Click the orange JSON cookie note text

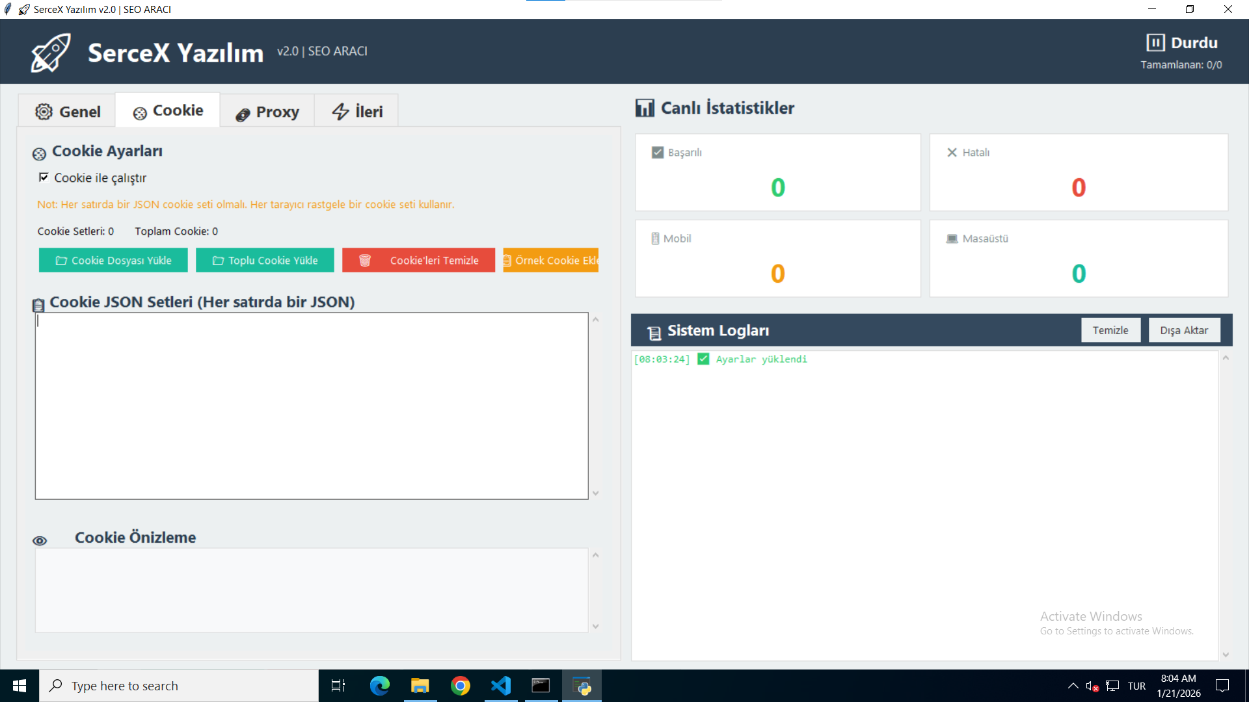click(x=246, y=204)
